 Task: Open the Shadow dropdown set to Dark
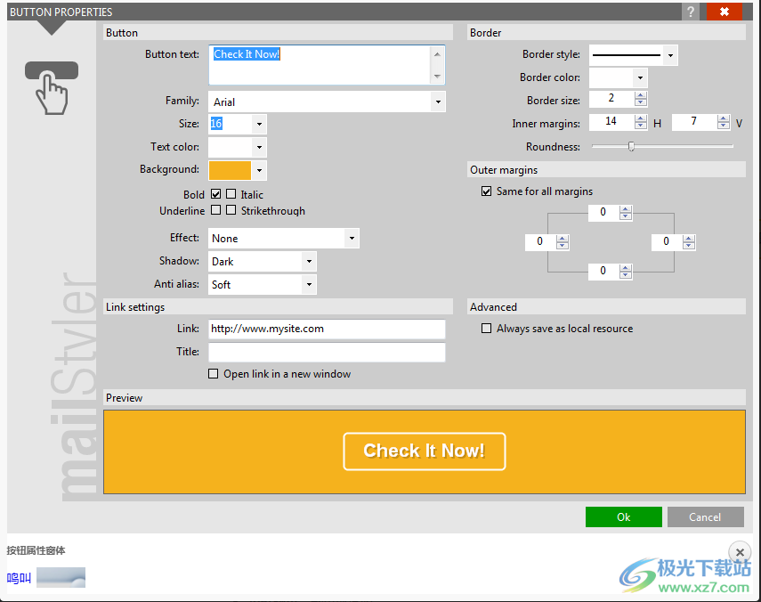pos(308,261)
